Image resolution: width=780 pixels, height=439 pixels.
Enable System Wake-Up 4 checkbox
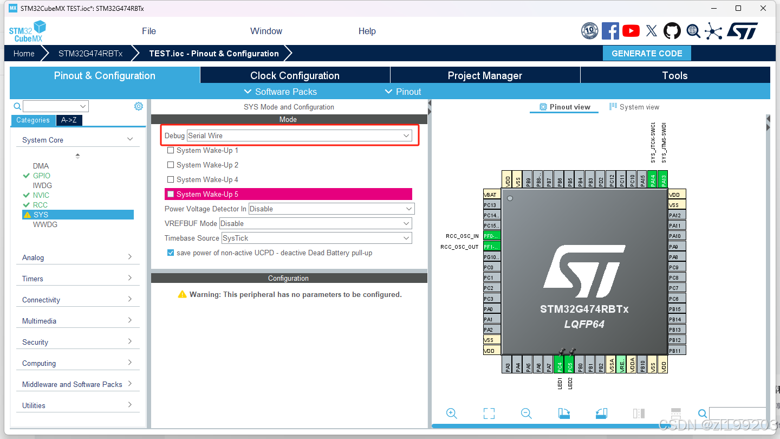171,179
